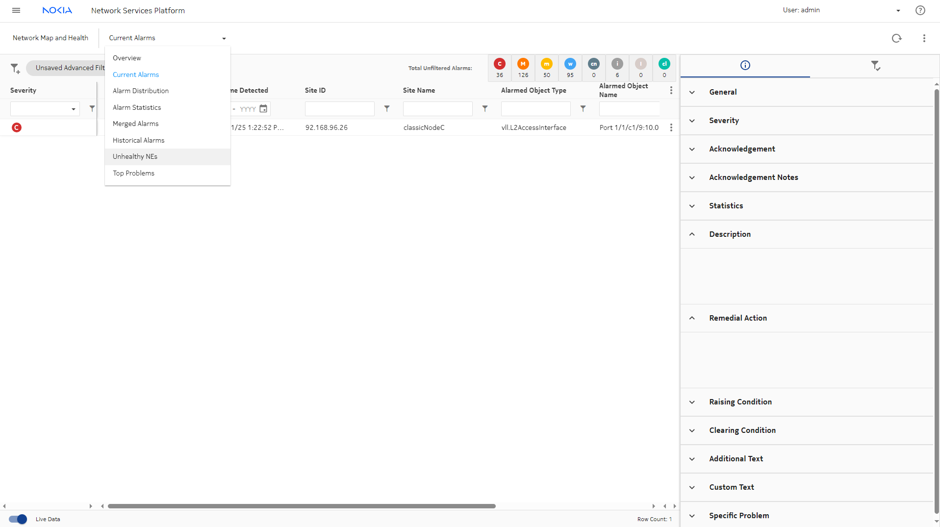Click the Site ID column filter icon
The image size is (940, 527).
coord(387,109)
